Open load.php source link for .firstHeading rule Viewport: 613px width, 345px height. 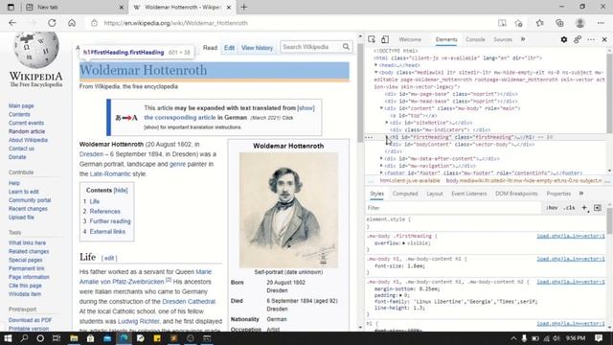tap(571, 237)
